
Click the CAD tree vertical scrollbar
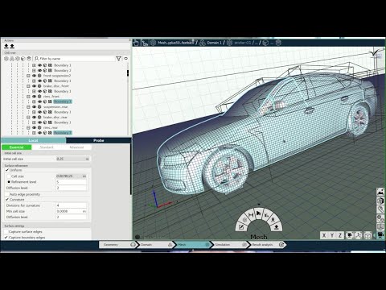[128, 73]
